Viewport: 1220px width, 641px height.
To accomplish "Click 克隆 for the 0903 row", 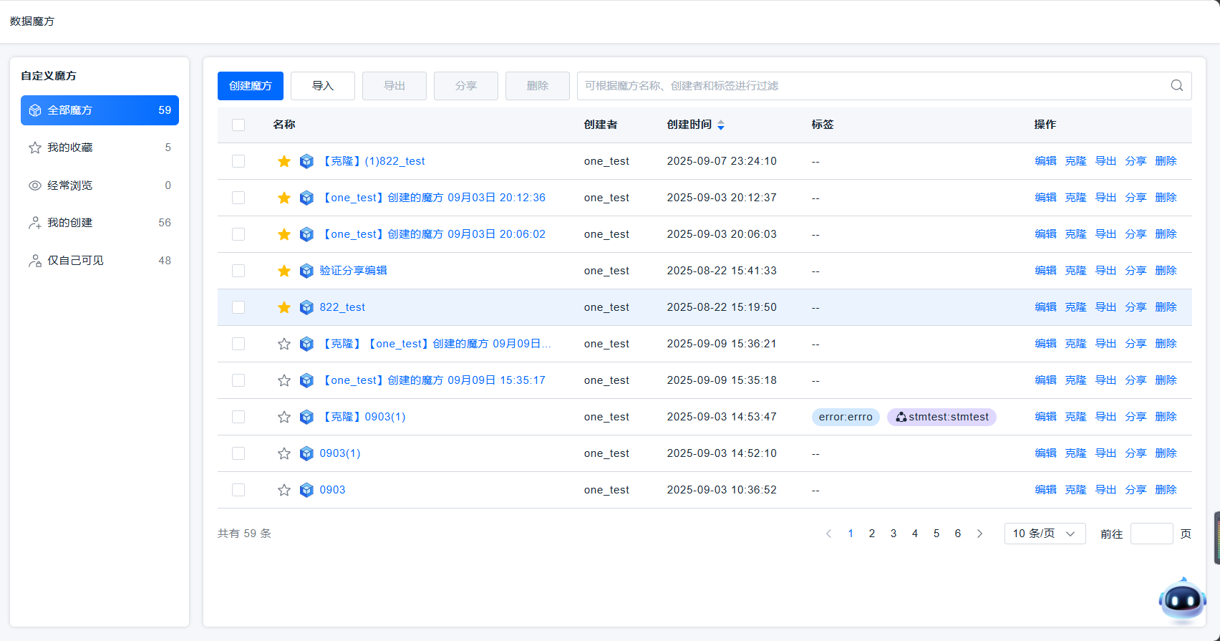I will 1075,490.
